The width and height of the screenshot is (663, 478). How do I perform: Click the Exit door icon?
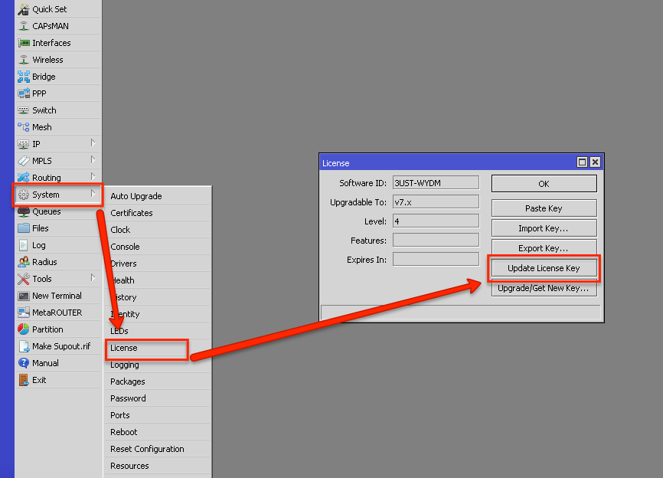click(24, 380)
